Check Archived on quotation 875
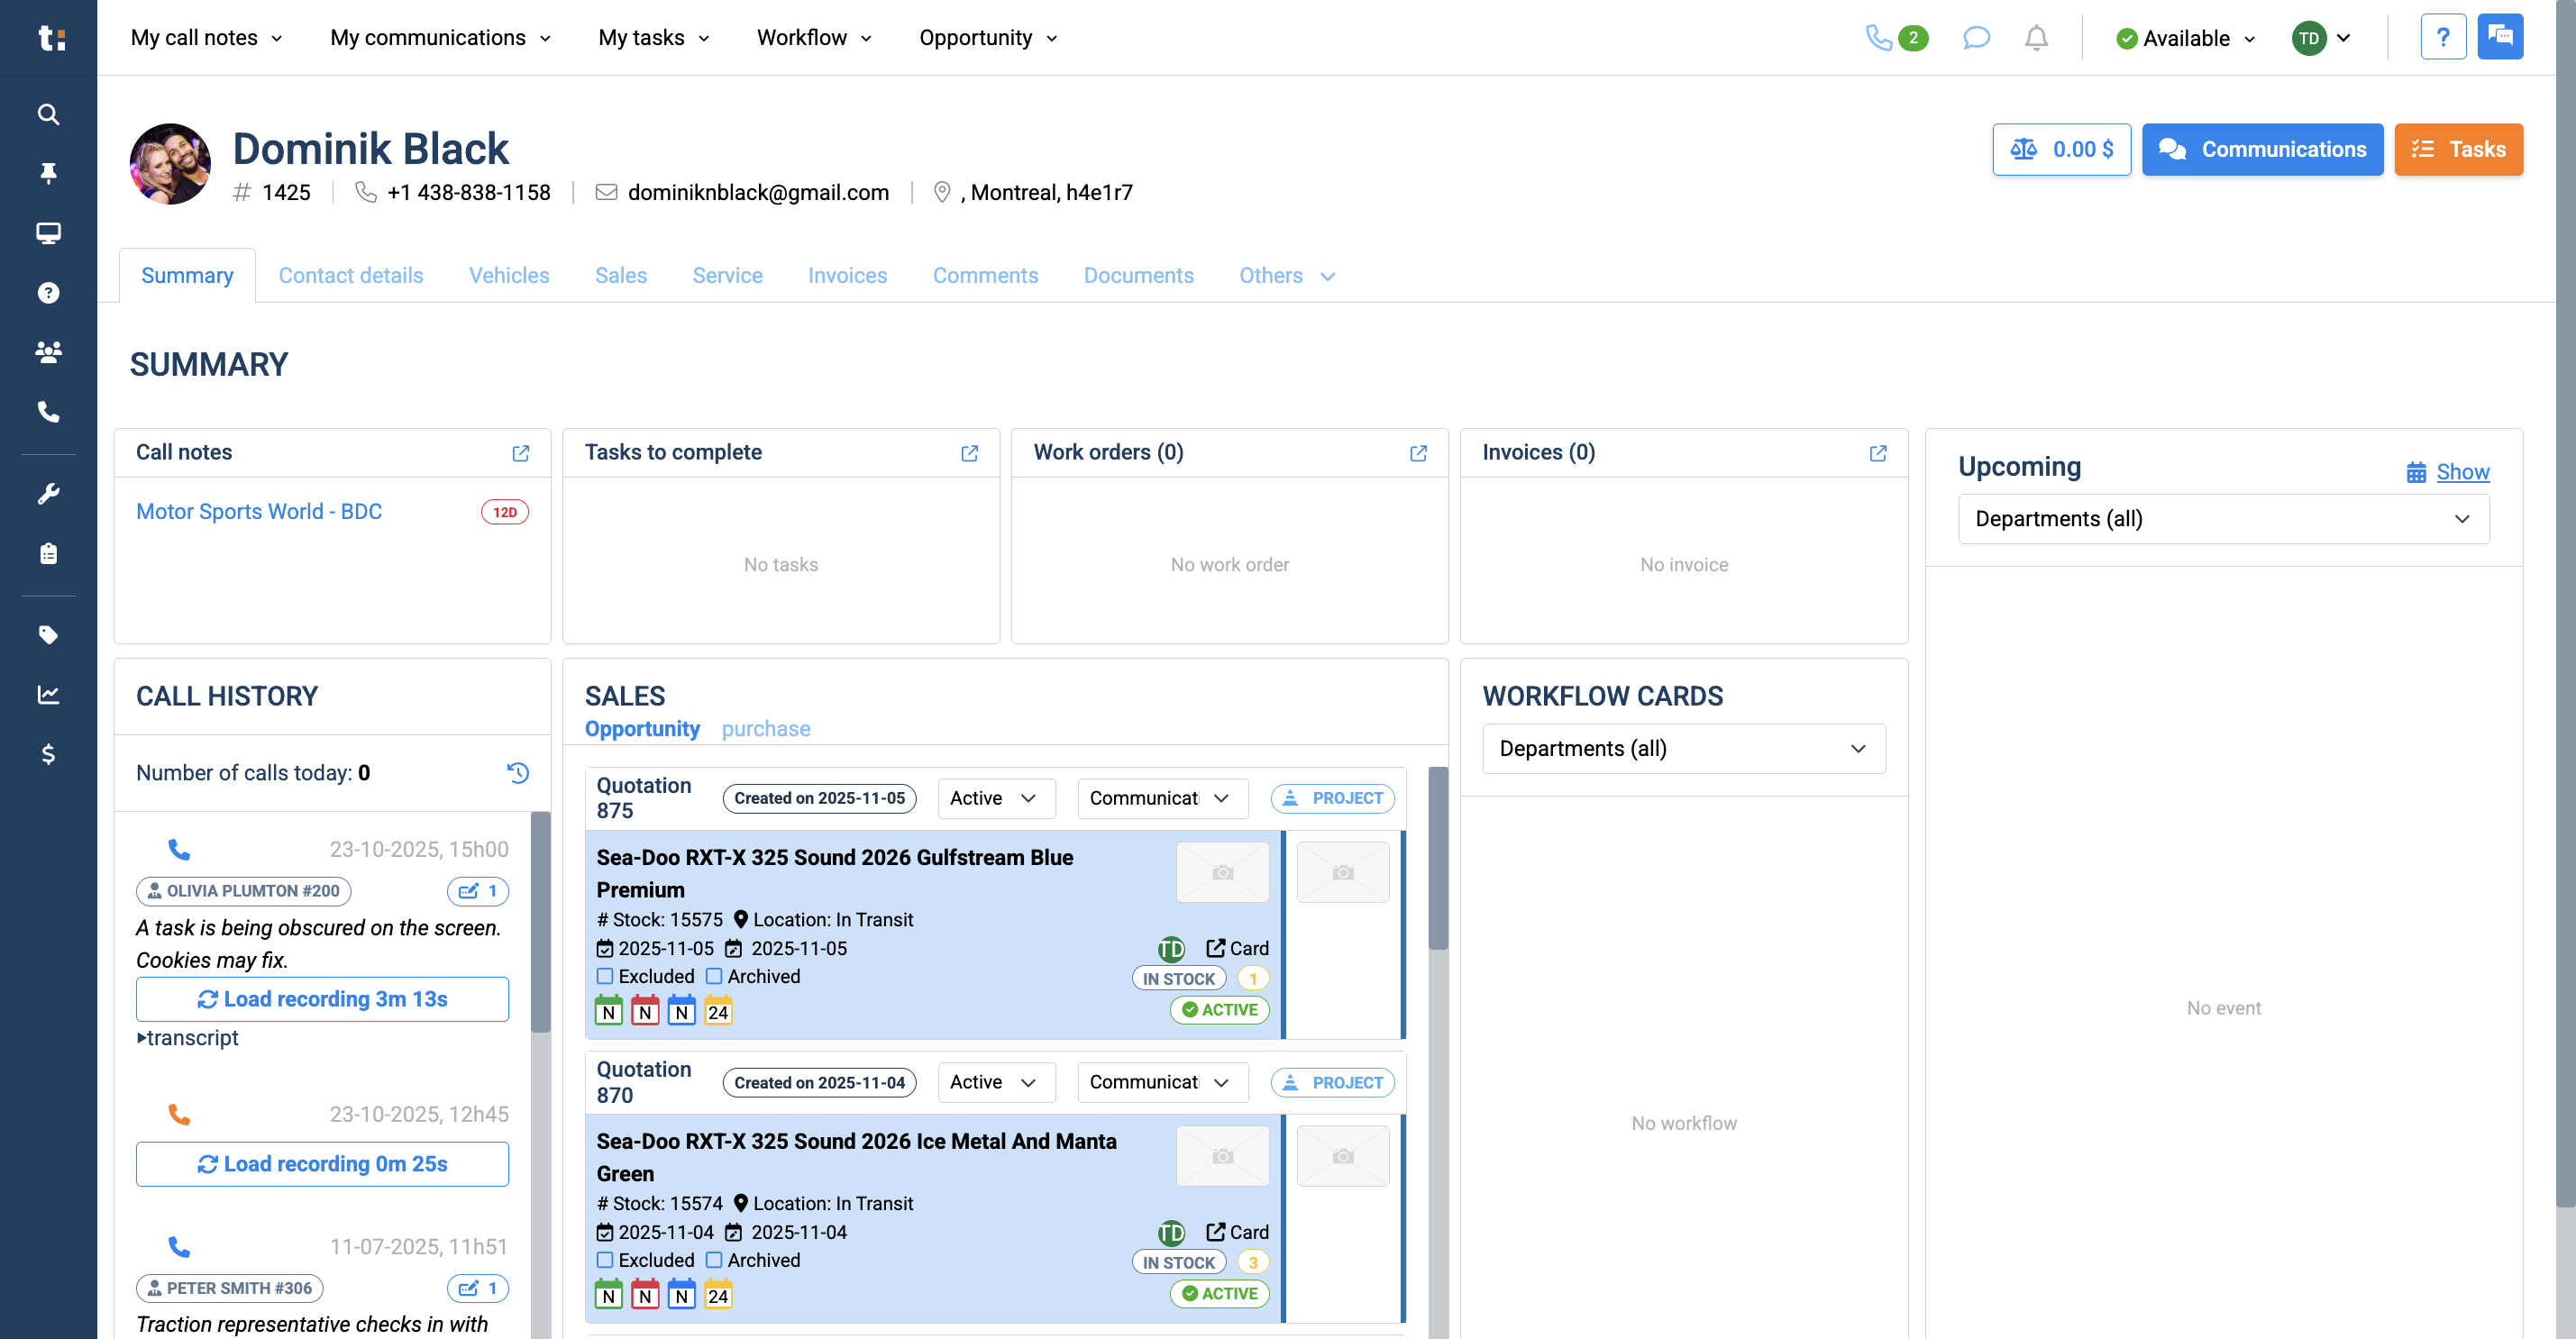This screenshot has width=2576, height=1339. pyautogui.click(x=714, y=976)
